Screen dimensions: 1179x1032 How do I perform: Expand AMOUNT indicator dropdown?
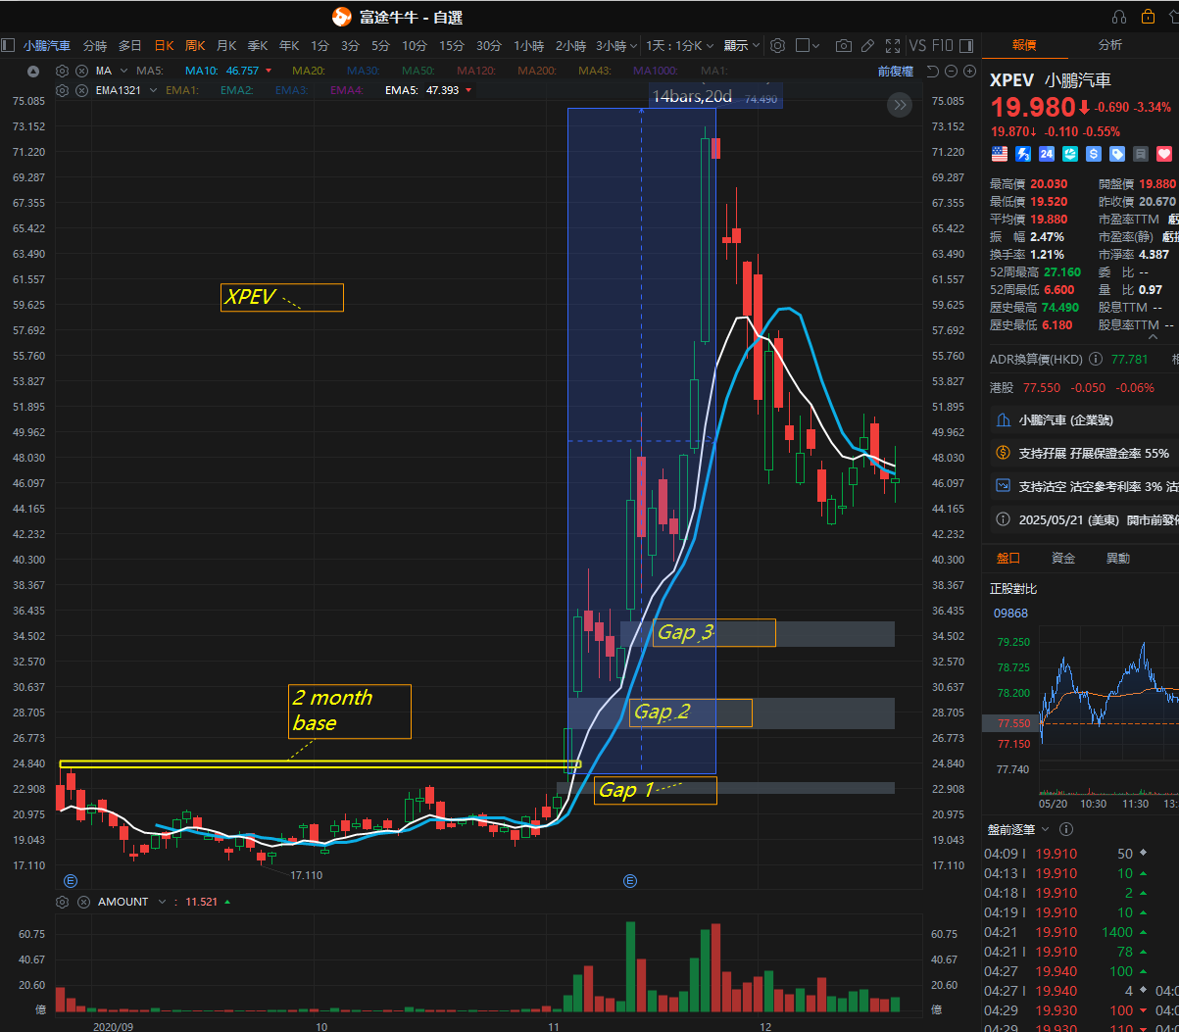[163, 902]
